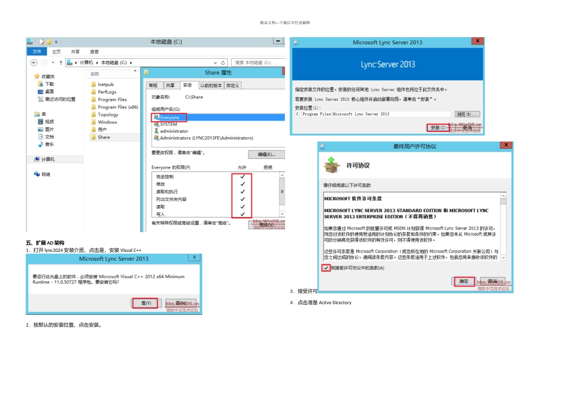Click the Properties icon in the quick access toolbar

(x=42, y=42)
